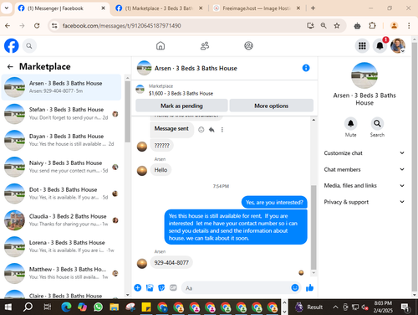418x315 pixels.
Task: Open the Facebook search magnifier
Action: coord(29,45)
